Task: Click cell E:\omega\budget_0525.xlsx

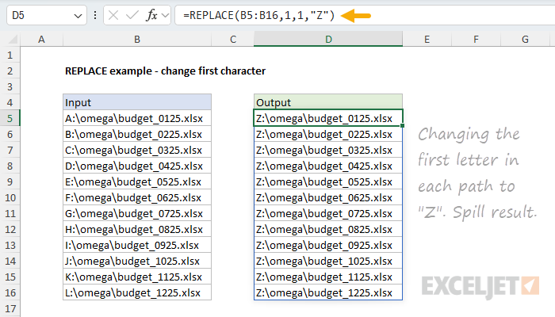Action: point(137,181)
